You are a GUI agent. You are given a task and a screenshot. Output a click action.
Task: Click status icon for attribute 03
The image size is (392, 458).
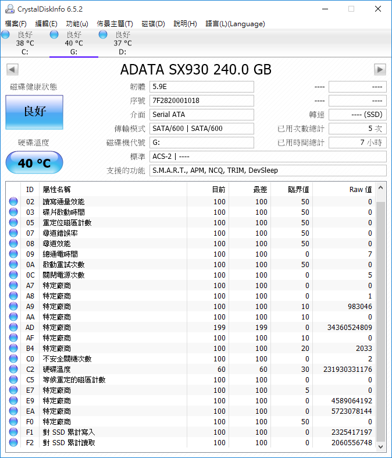[13, 212]
